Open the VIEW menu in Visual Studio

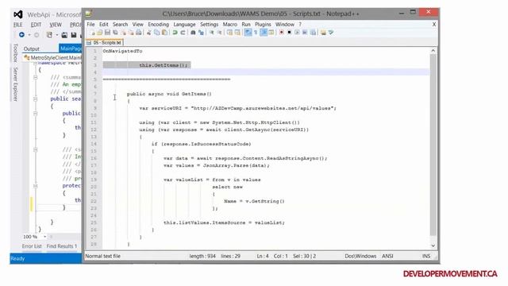click(56, 25)
